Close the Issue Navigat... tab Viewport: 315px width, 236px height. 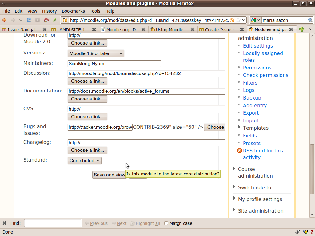click(x=45, y=30)
